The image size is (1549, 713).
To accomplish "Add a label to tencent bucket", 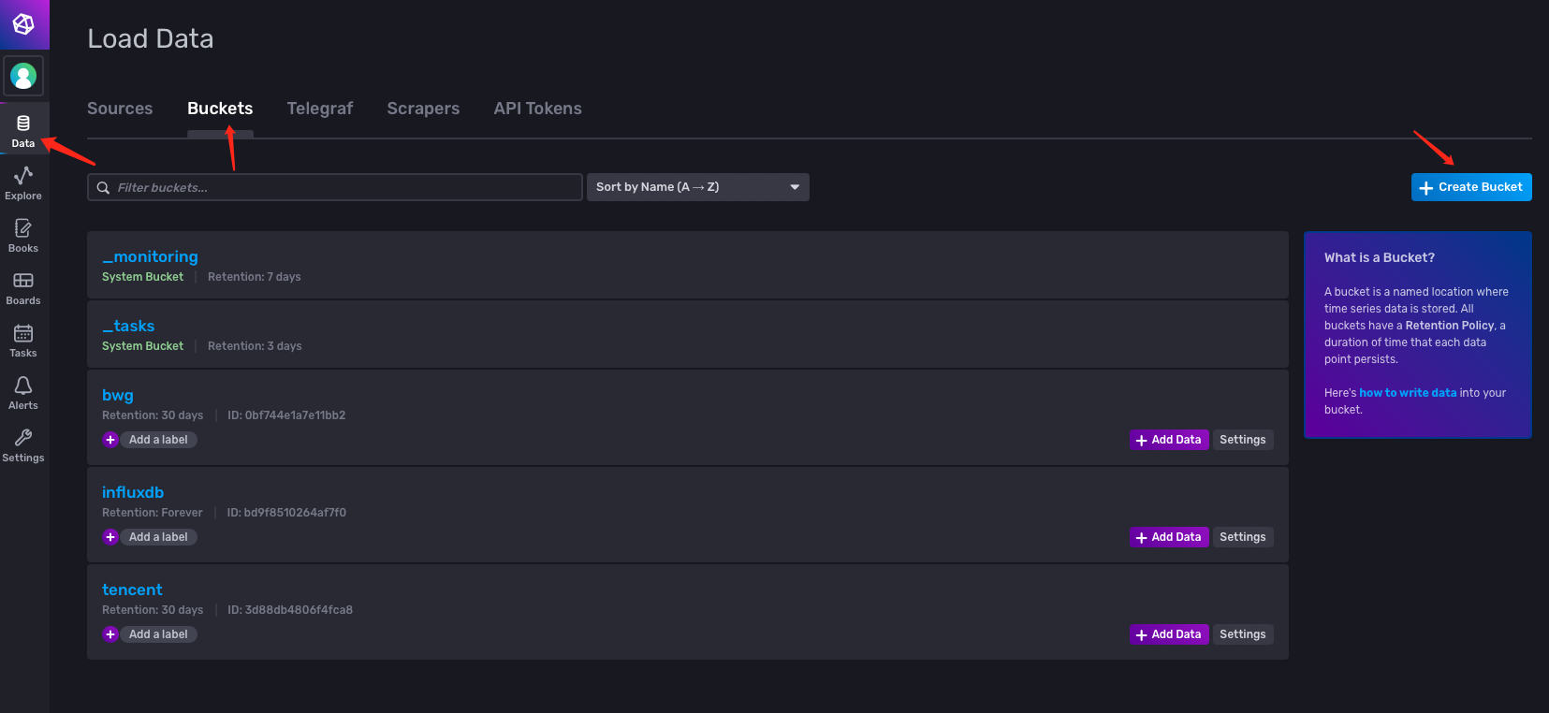I will tap(158, 634).
